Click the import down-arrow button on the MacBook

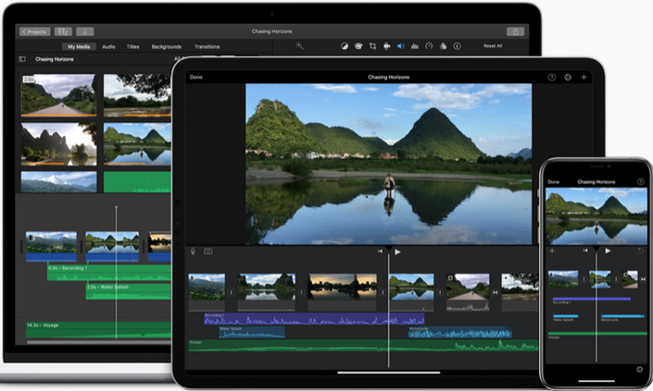pos(85,31)
